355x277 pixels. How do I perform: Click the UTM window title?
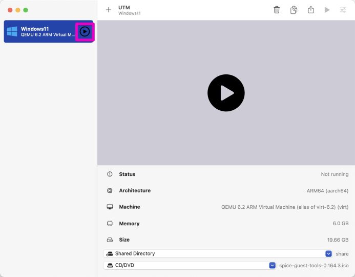(124, 8)
